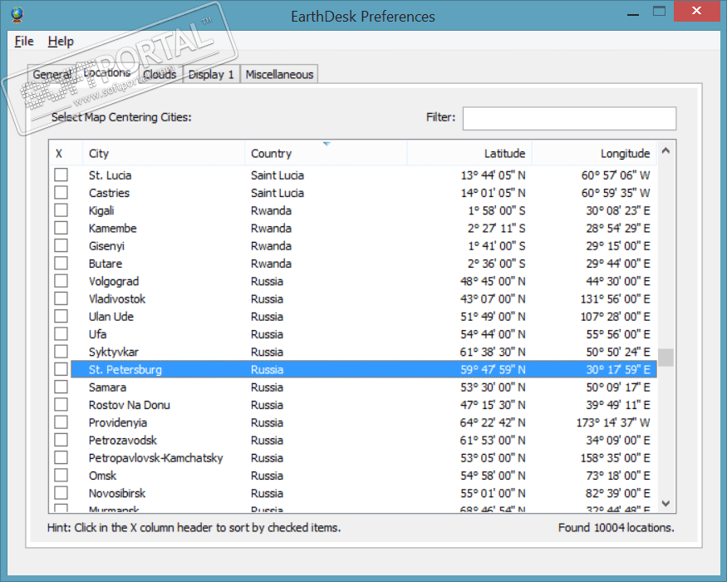727x582 pixels.
Task: Check the box for Ufa
Action: (x=61, y=333)
